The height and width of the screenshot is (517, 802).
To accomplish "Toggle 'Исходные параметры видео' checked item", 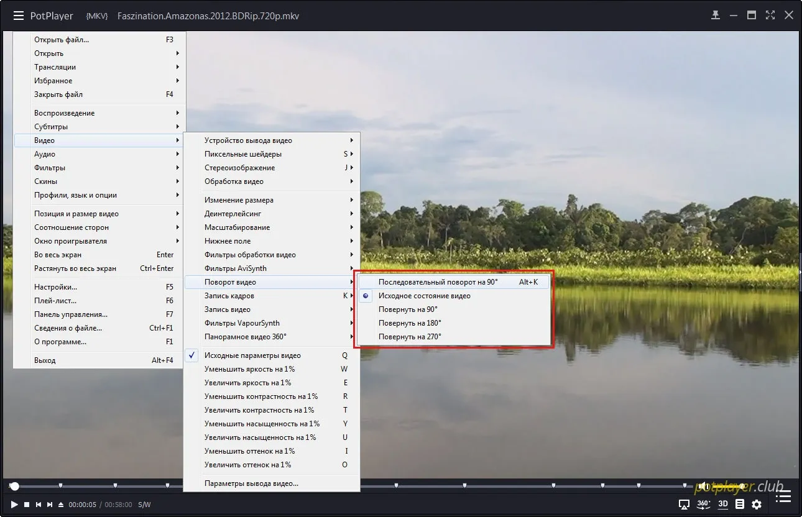I will [272, 355].
